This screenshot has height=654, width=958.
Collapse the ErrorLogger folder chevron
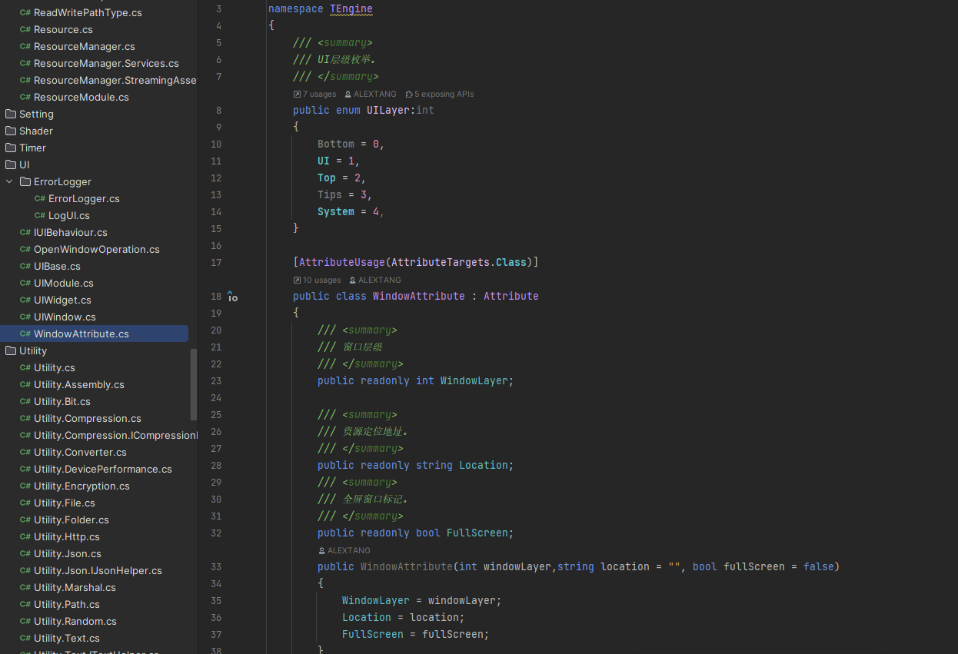[9, 181]
